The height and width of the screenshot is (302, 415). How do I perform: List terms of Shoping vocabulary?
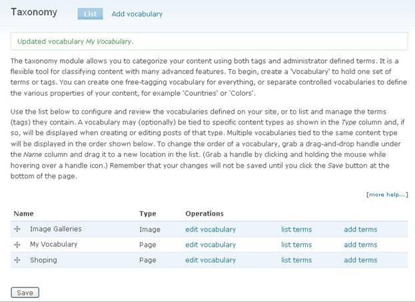[296, 260]
